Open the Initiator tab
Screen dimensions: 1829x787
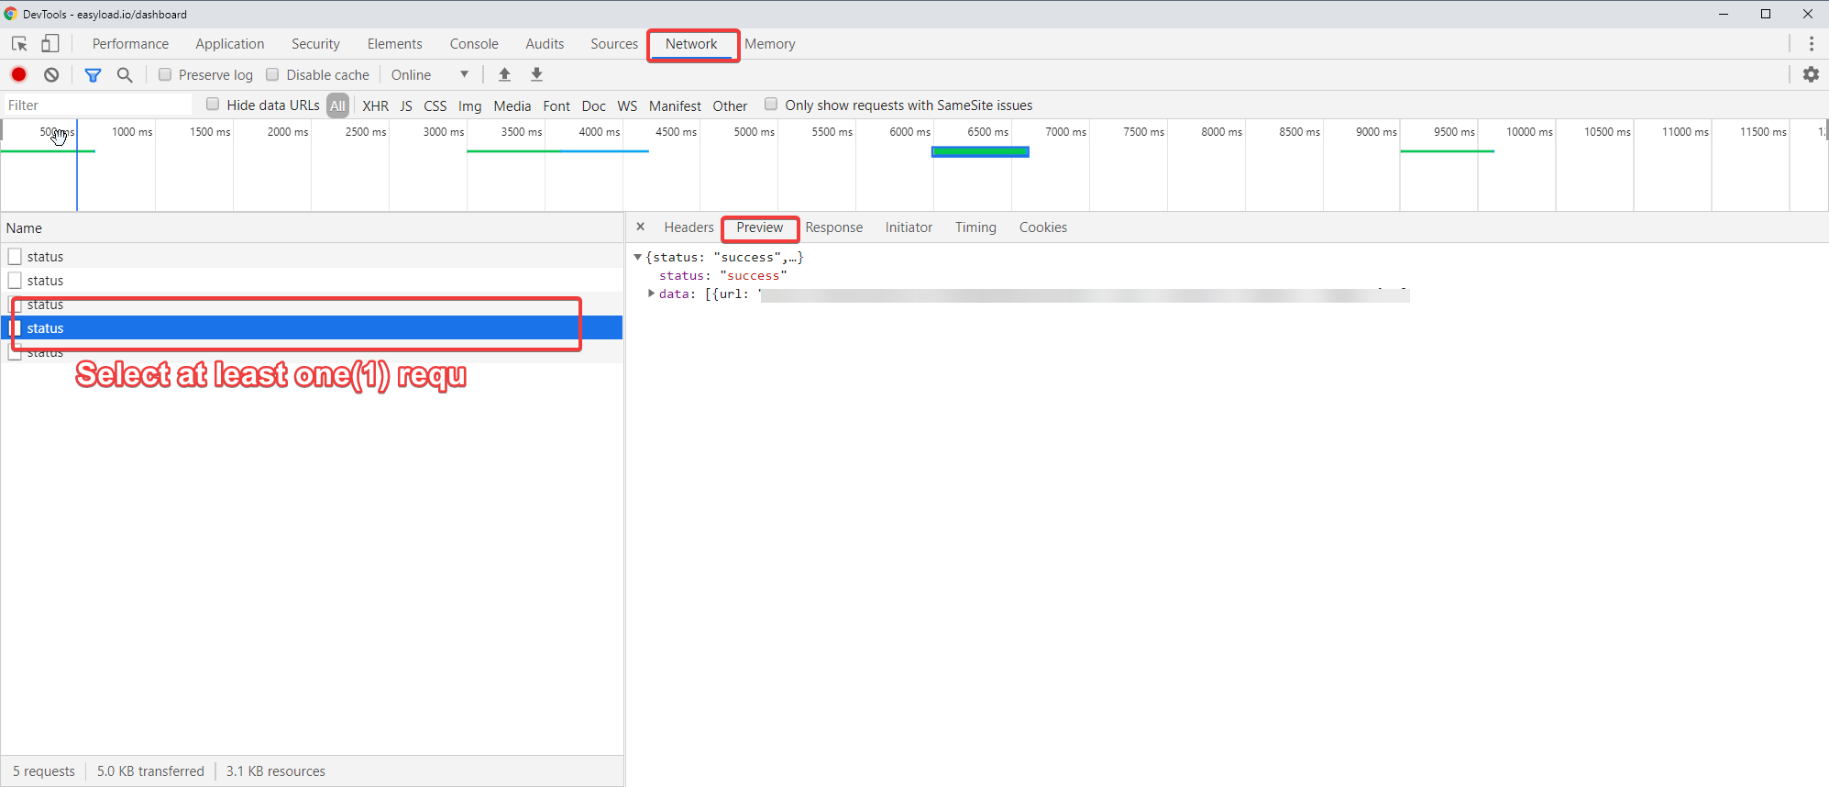909,227
